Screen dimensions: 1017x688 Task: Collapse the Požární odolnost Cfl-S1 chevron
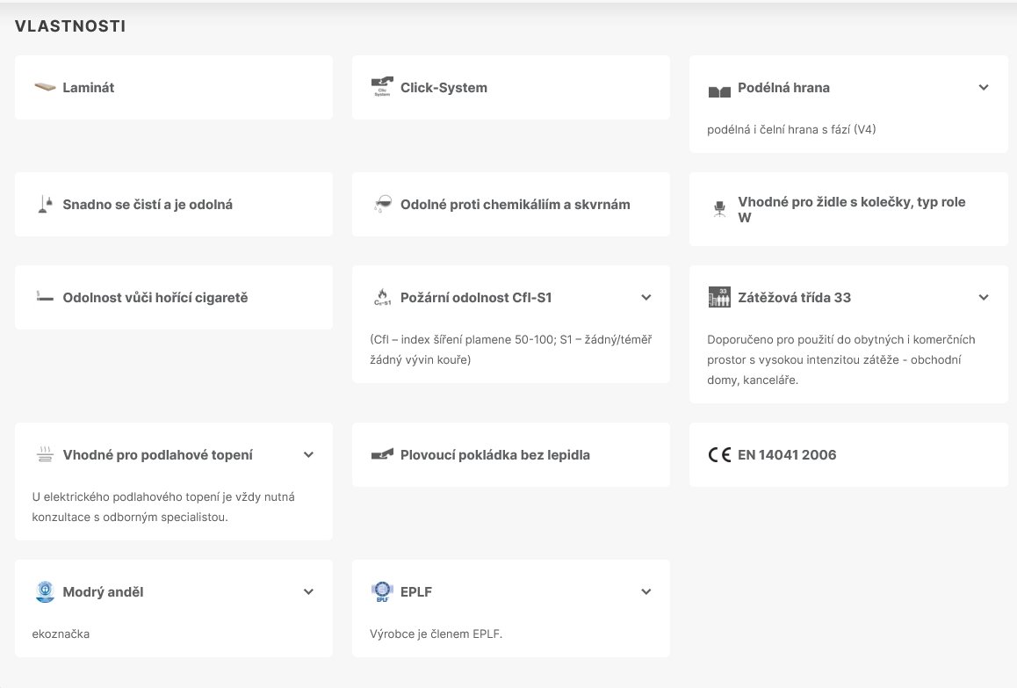[x=646, y=298]
